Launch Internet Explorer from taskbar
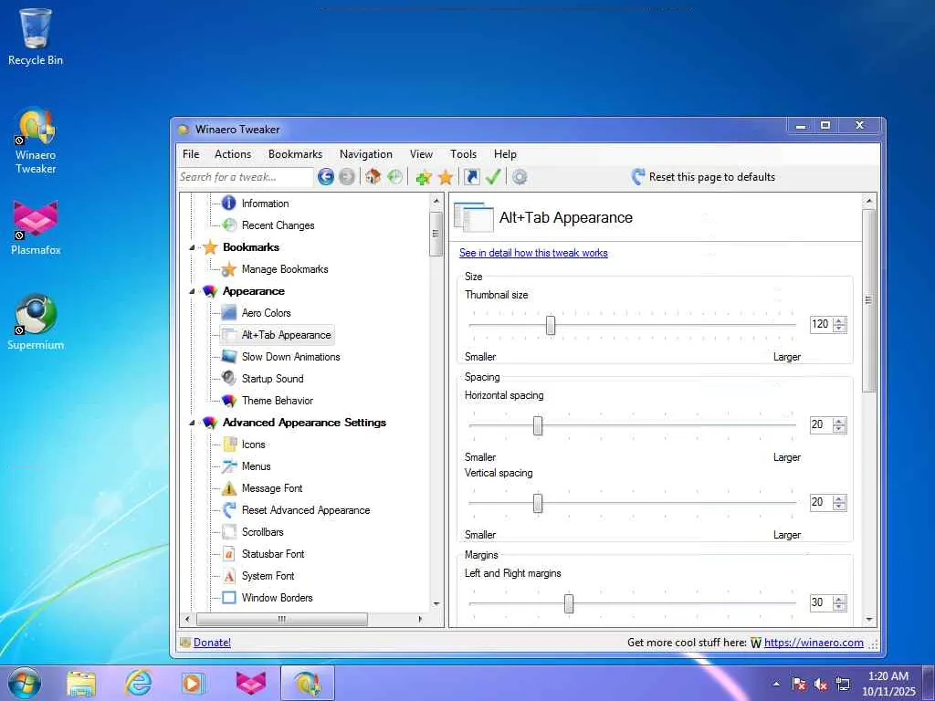This screenshot has height=701, width=935. [x=138, y=683]
